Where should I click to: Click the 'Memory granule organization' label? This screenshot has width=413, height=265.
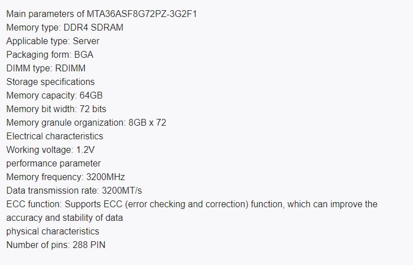[x=63, y=122]
